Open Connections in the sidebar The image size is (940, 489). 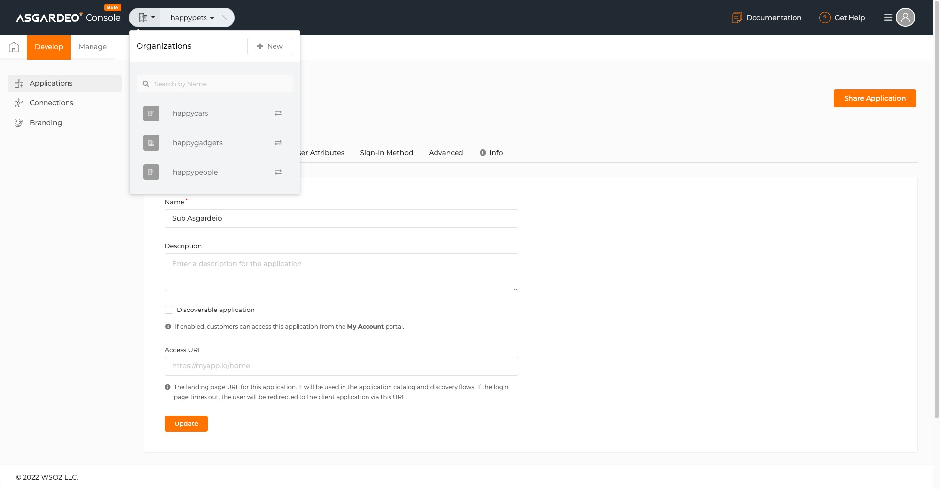(65, 103)
